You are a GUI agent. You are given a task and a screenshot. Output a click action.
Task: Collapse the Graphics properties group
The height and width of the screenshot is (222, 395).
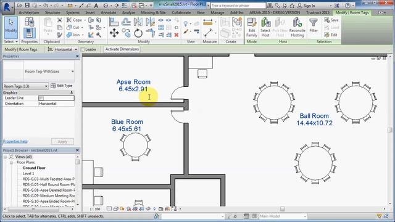tap(72, 92)
